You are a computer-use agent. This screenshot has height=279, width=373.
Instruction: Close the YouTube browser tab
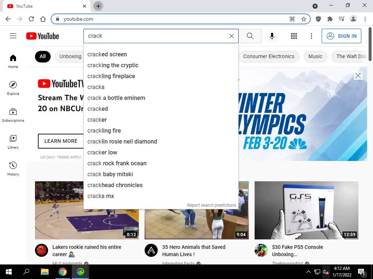85,6
